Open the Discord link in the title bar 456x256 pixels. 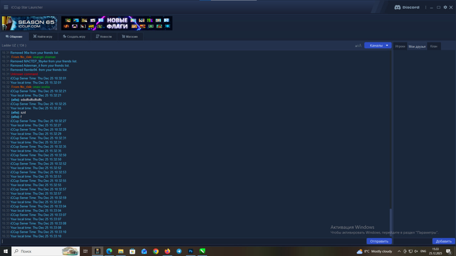coord(407,7)
